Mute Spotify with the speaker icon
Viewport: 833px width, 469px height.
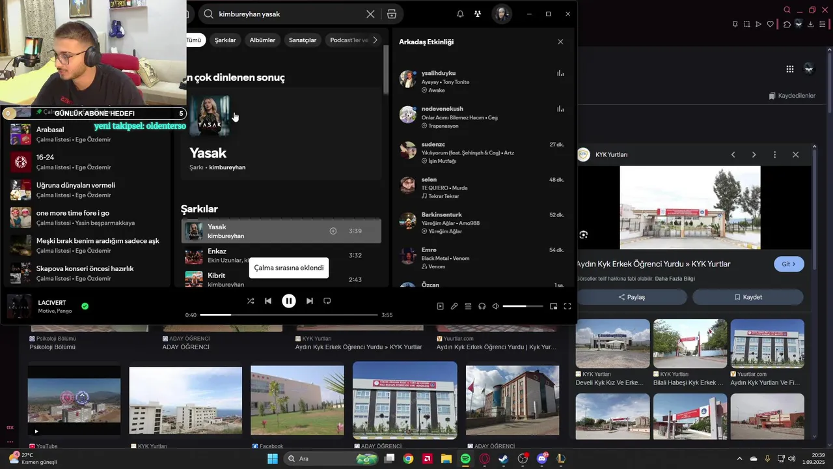click(496, 306)
